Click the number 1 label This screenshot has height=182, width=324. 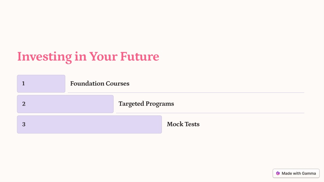(x=23, y=83)
